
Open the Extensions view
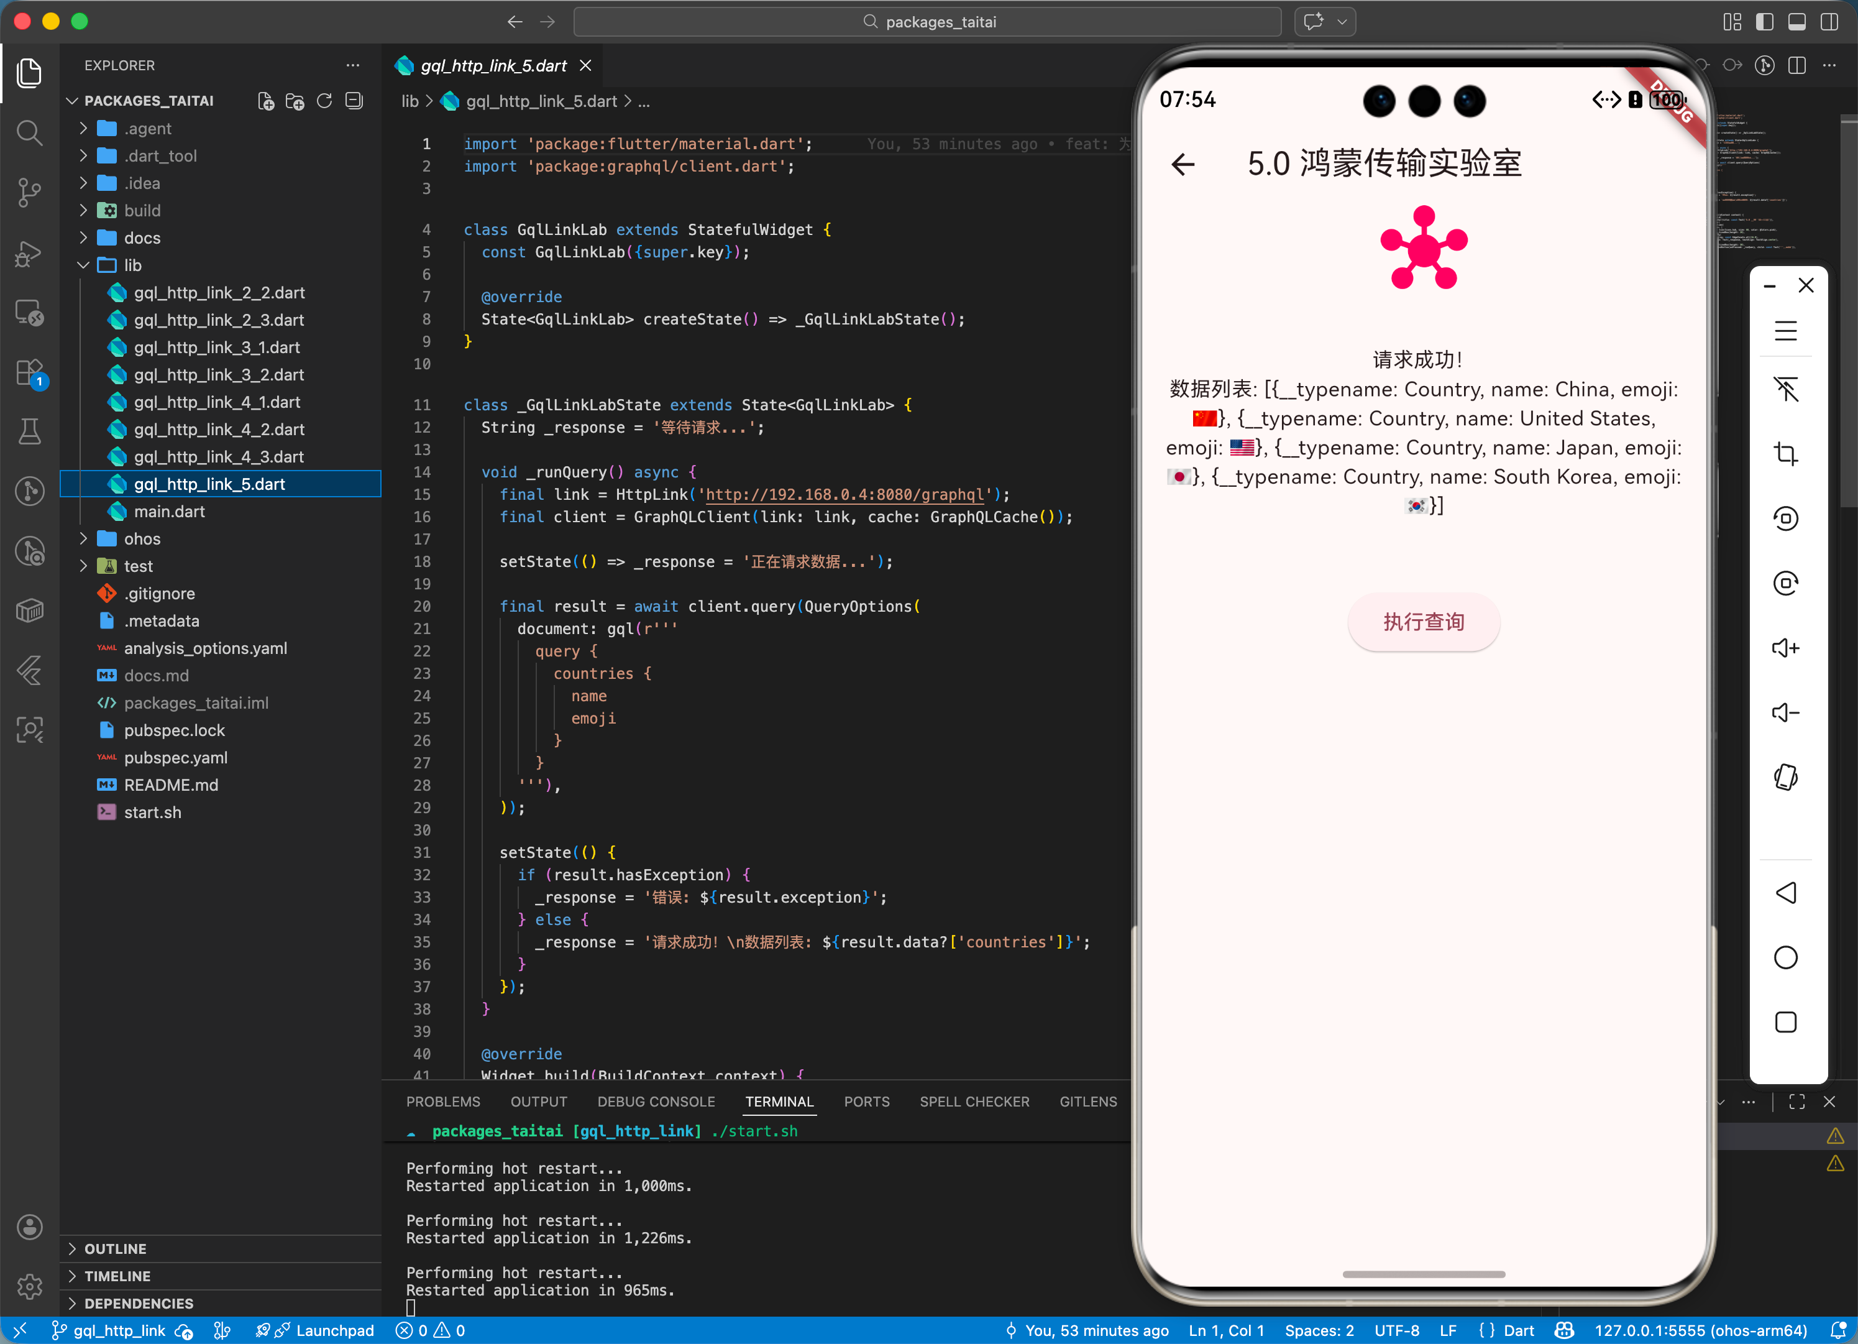(29, 373)
